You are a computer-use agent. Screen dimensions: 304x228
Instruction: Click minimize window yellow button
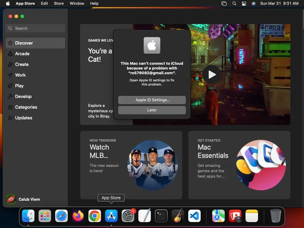[16, 17]
